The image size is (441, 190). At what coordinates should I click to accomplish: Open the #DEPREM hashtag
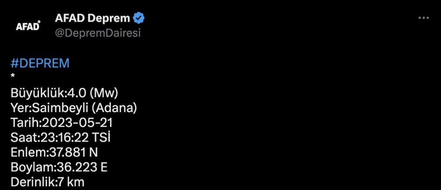pos(40,63)
